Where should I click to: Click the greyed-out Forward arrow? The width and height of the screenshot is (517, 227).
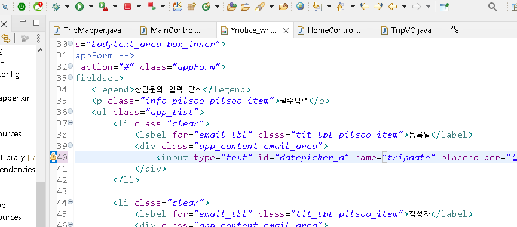tap(417, 6)
